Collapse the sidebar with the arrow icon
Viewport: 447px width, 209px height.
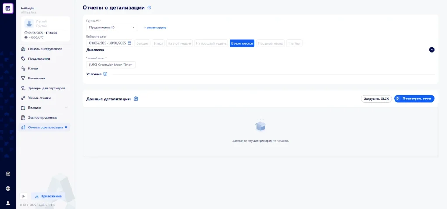pos(24,196)
